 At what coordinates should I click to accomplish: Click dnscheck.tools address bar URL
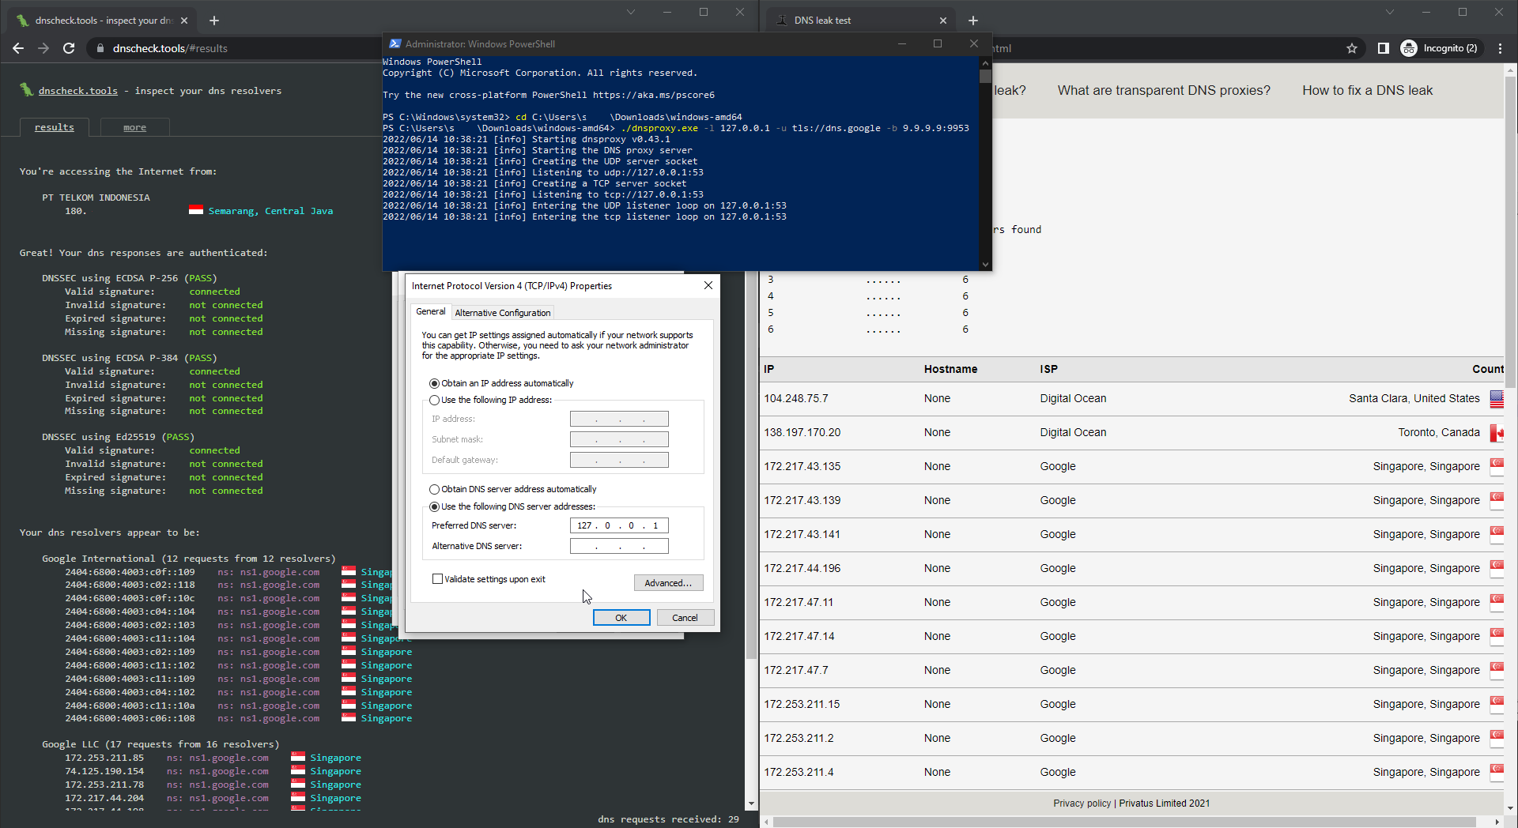tap(170, 48)
